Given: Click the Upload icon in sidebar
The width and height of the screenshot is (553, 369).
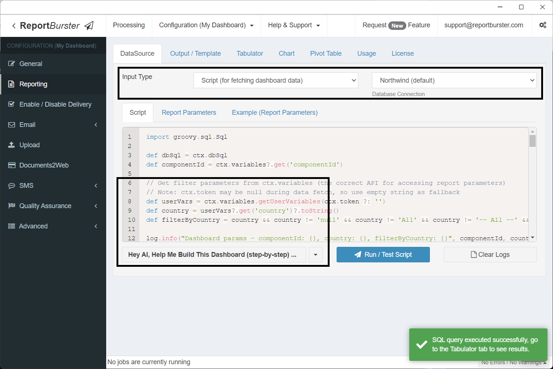Looking at the screenshot, I should click(12, 145).
